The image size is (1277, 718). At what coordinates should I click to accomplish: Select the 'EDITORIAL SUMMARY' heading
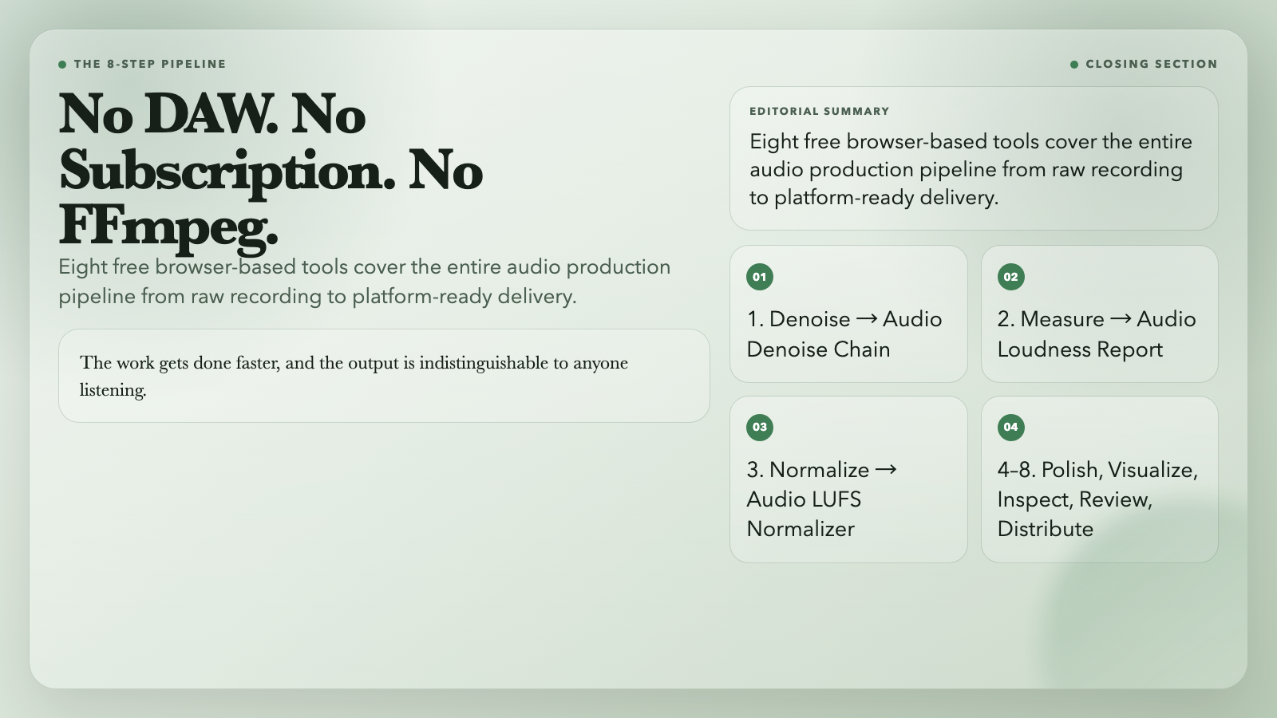819,112
